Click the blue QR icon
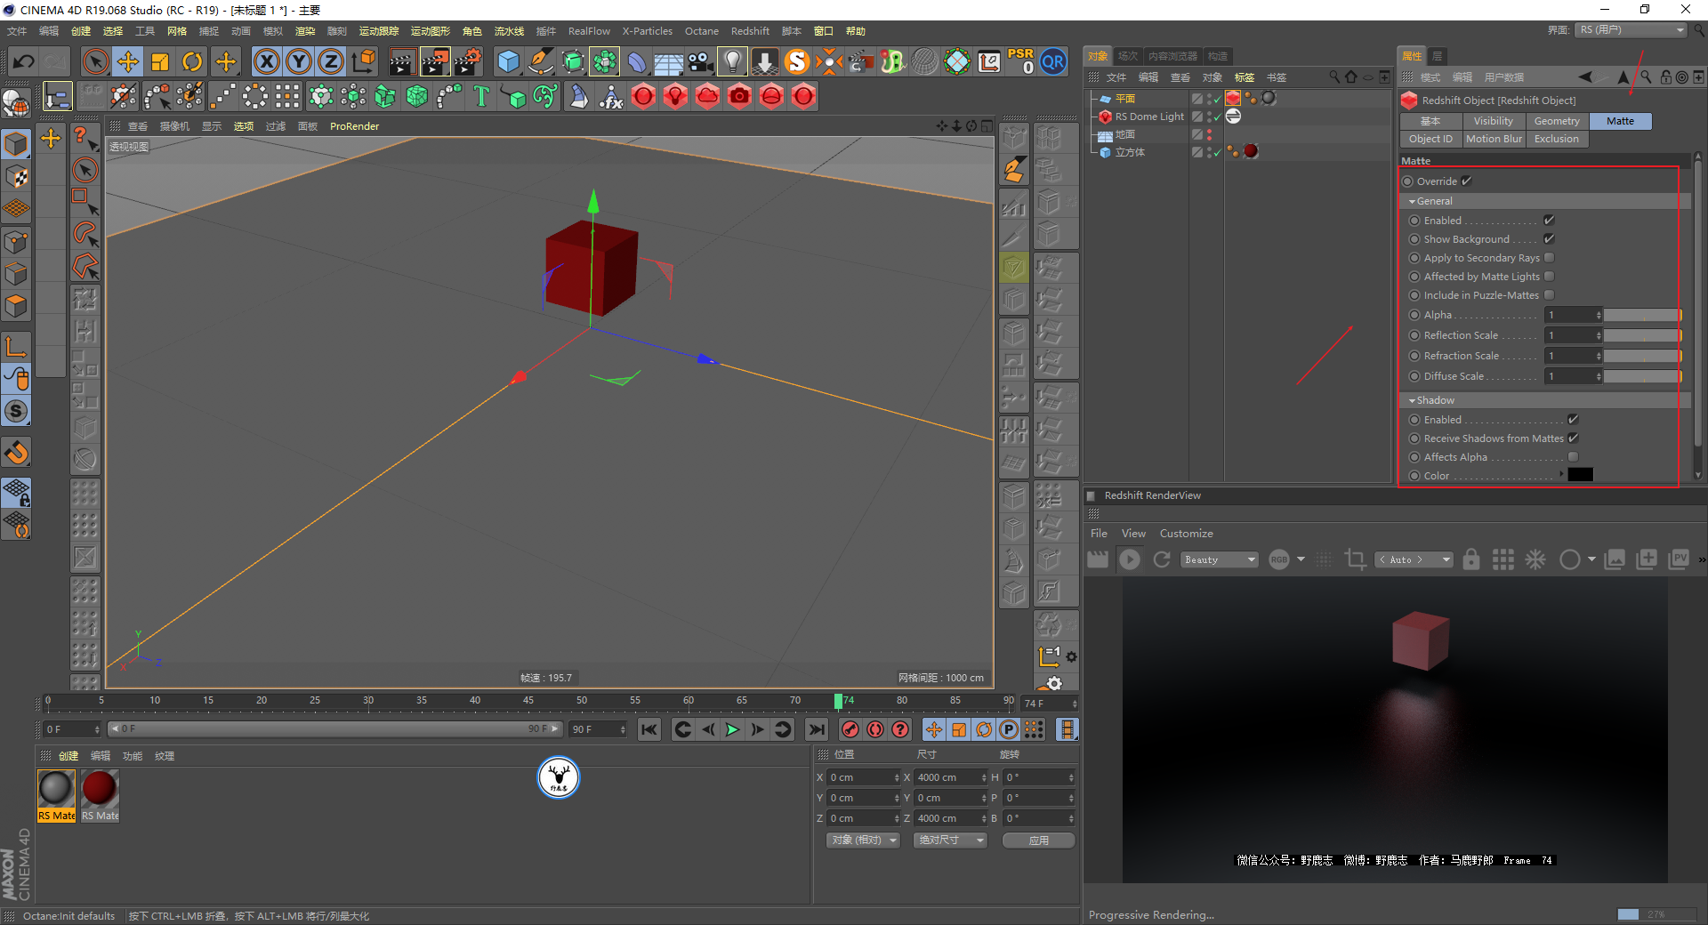 click(x=1053, y=61)
